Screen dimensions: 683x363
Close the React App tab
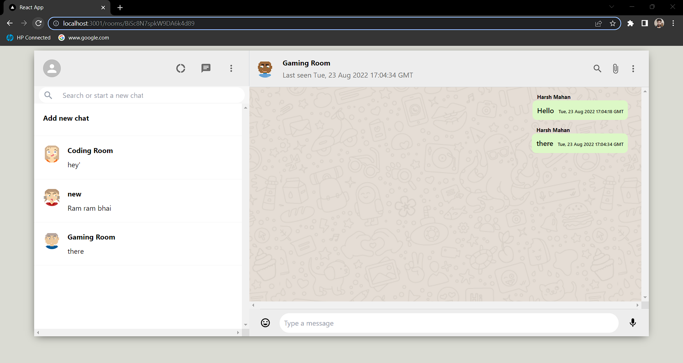point(103,7)
